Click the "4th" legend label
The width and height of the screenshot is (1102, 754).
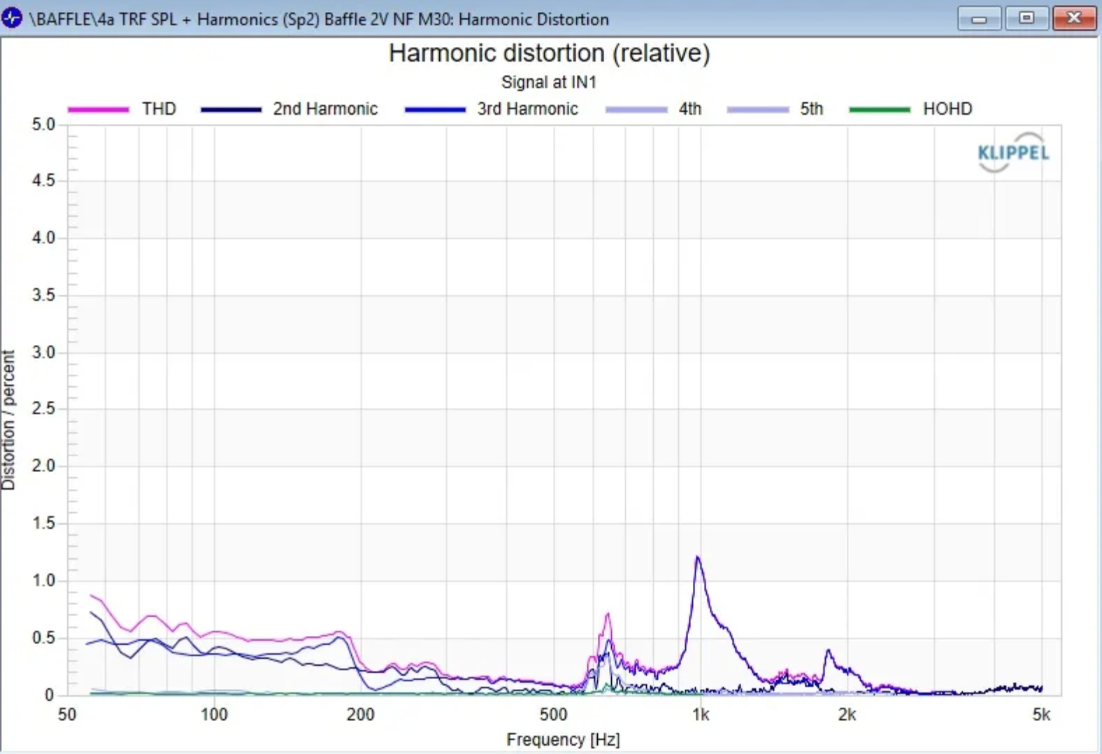click(x=690, y=109)
